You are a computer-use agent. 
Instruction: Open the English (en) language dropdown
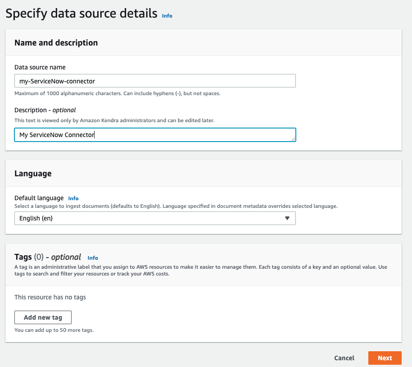coord(155,218)
